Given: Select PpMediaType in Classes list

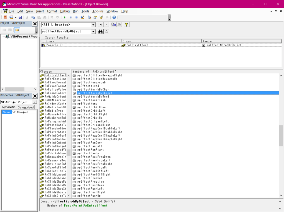Looking at the screenshot, I should [x=54, y=111].
